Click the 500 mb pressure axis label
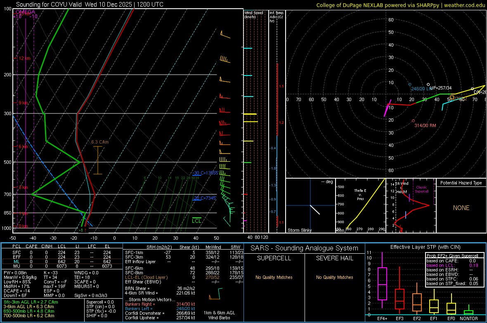Screen dimensions: 487x323 click(8, 162)
